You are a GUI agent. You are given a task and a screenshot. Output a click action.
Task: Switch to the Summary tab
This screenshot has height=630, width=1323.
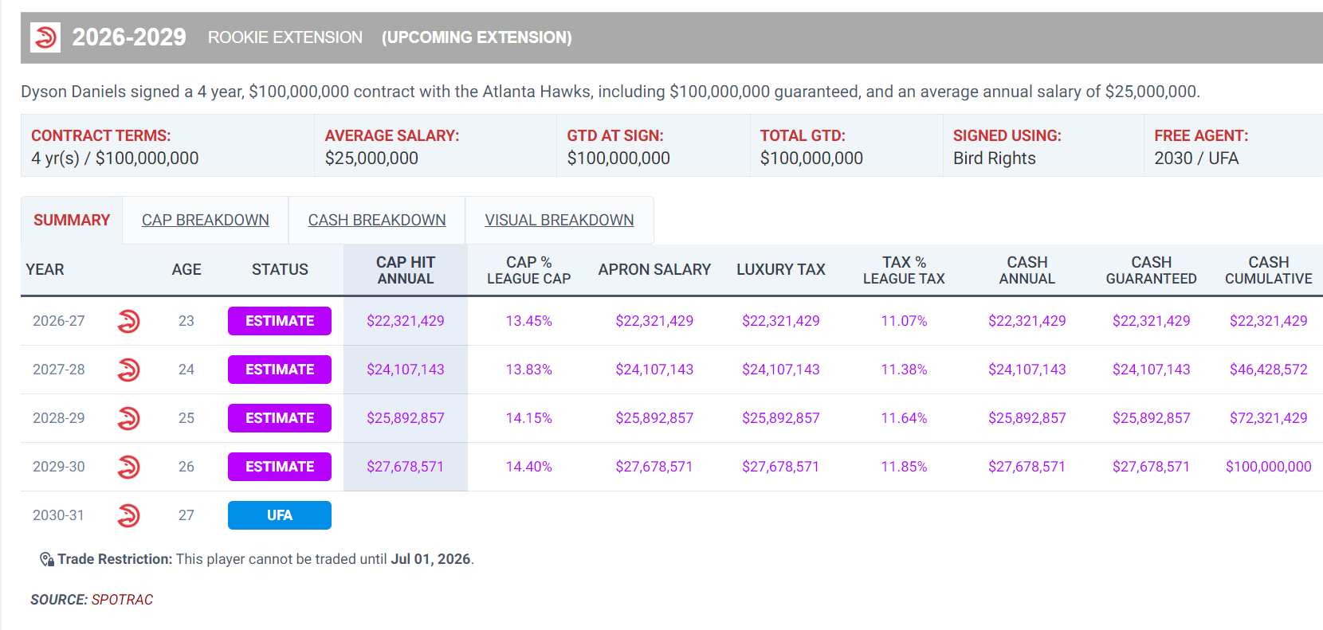(72, 220)
